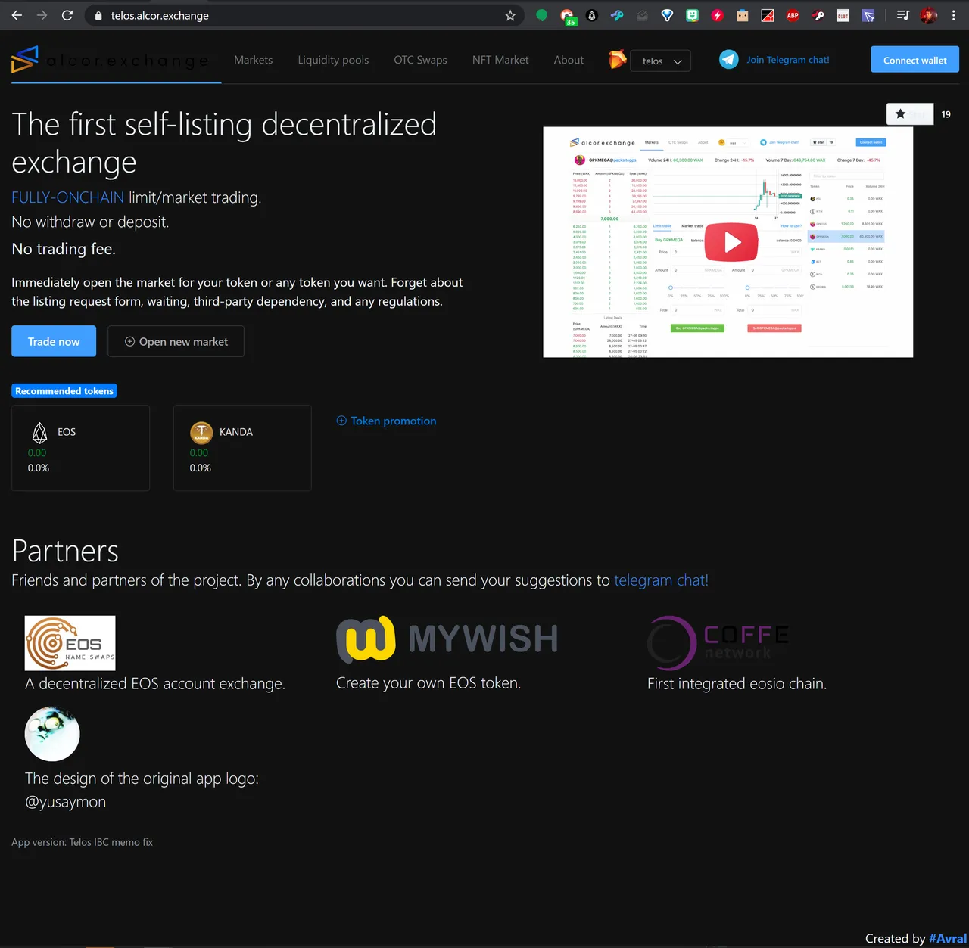
Task: Click the Connect wallet button
Action: (x=914, y=60)
